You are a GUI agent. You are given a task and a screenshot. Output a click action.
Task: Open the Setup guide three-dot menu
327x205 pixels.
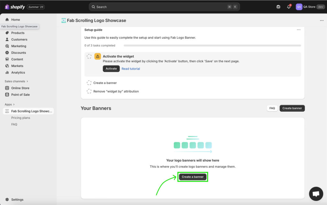tap(299, 30)
